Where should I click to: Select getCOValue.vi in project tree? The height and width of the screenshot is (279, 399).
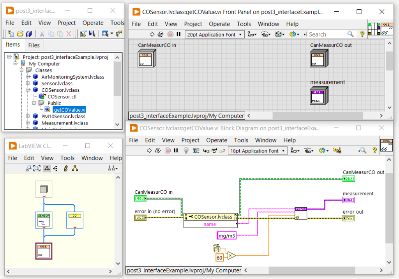[x=69, y=110]
